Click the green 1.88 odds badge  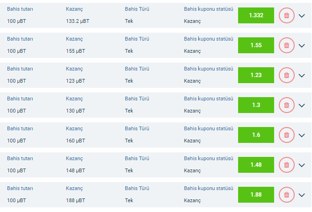(x=256, y=195)
